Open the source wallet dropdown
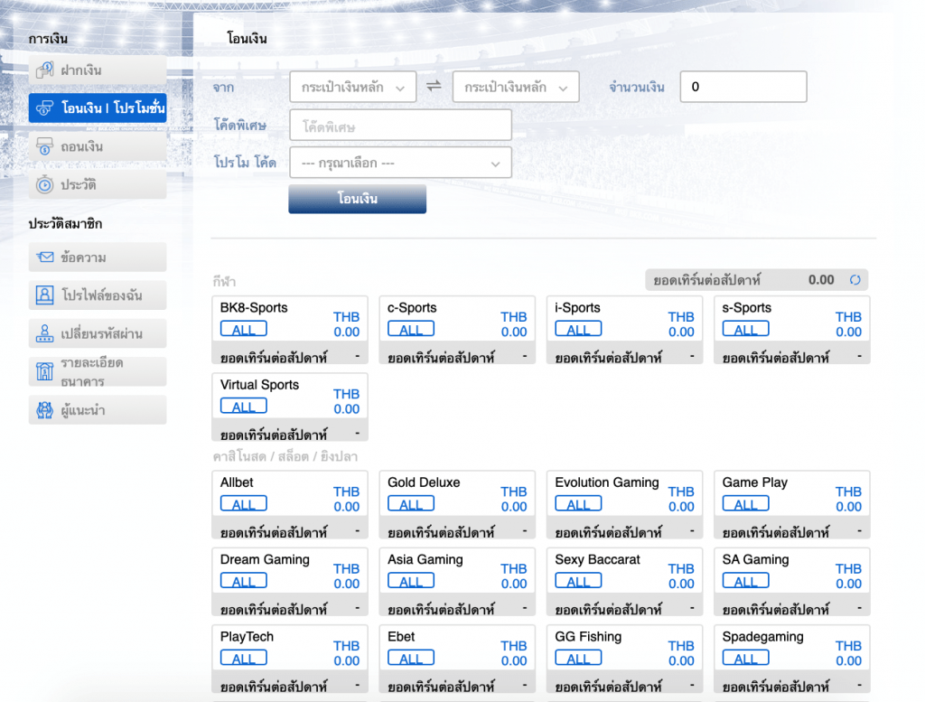Viewport: 925px width, 702px height. [x=352, y=87]
